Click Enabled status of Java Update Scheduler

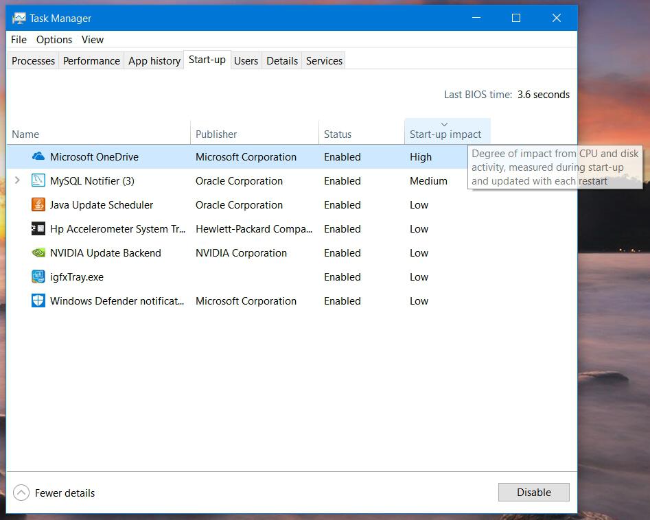343,205
